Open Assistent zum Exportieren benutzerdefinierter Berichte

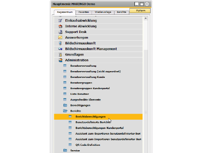pos(108,133)
